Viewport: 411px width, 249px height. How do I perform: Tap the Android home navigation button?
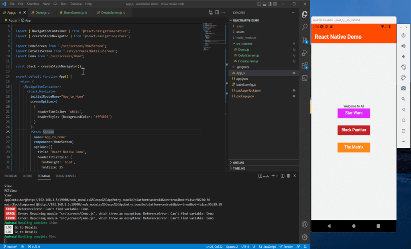(354, 226)
